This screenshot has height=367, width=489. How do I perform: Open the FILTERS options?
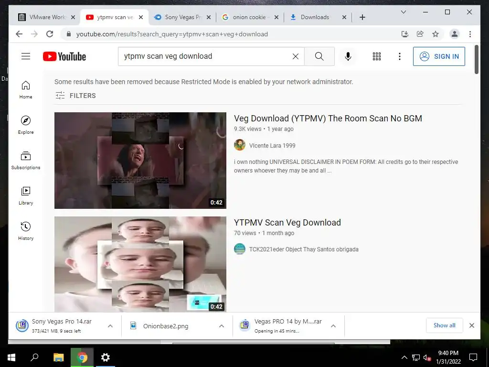pyautogui.click(x=75, y=96)
